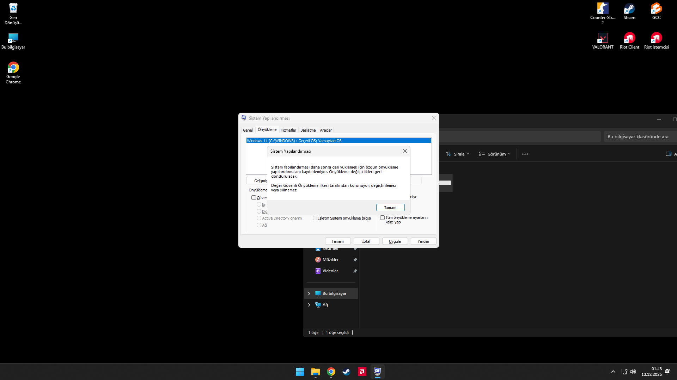This screenshot has height=380, width=677.
Task: Open the Windows Start menu
Action: click(x=300, y=372)
